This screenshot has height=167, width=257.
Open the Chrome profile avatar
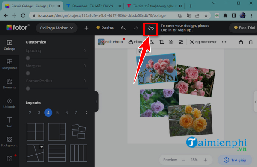(242, 15)
